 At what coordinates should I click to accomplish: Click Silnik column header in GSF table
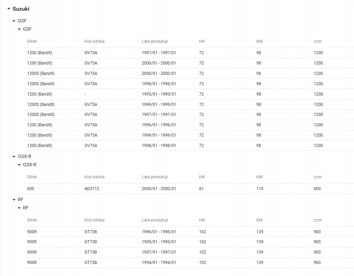coord(32,41)
